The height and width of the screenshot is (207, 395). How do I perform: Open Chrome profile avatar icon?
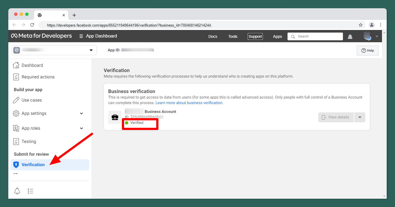(x=372, y=25)
